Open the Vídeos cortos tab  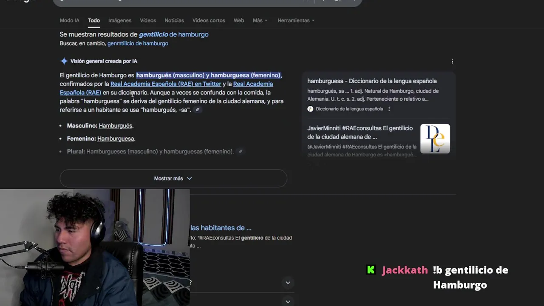tap(209, 20)
